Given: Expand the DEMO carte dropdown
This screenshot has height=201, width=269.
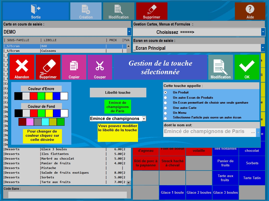Looking at the screenshot, I should [x=129, y=32].
